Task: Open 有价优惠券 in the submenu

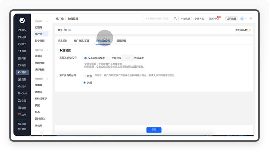Action: 41,99
